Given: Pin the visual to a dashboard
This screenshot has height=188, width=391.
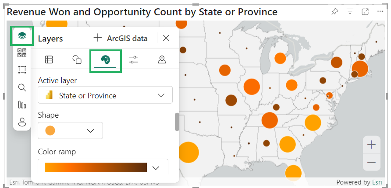Looking at the screenshot, I should point(334,12).
